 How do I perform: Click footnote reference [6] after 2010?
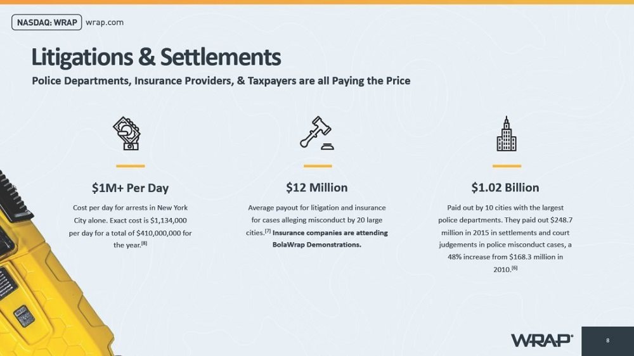pos(514,267)
